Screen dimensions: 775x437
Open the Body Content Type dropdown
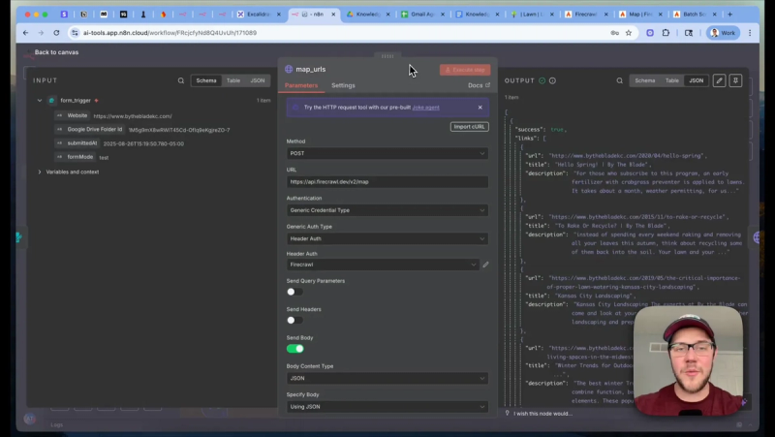pyautogui.click(x=387, y=378)
